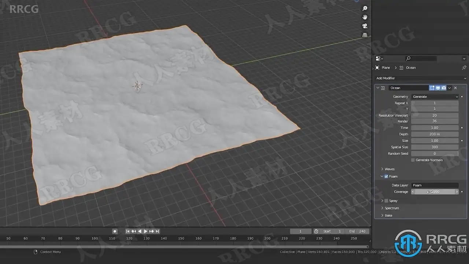Click the current frame field
The height and width of the screenshot is (264, 469).
[300, 231]
